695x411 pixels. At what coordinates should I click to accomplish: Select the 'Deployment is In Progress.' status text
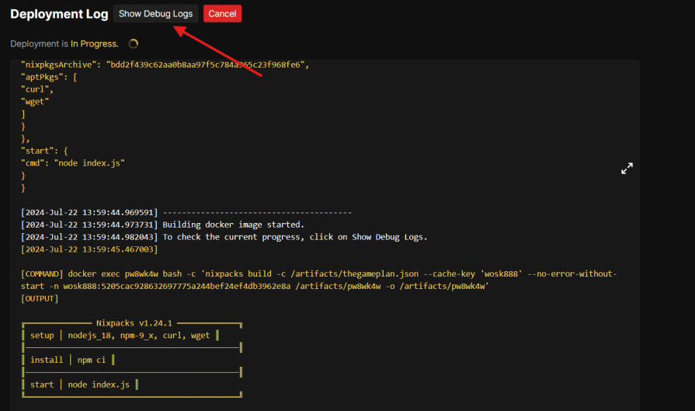coord(64,44)
